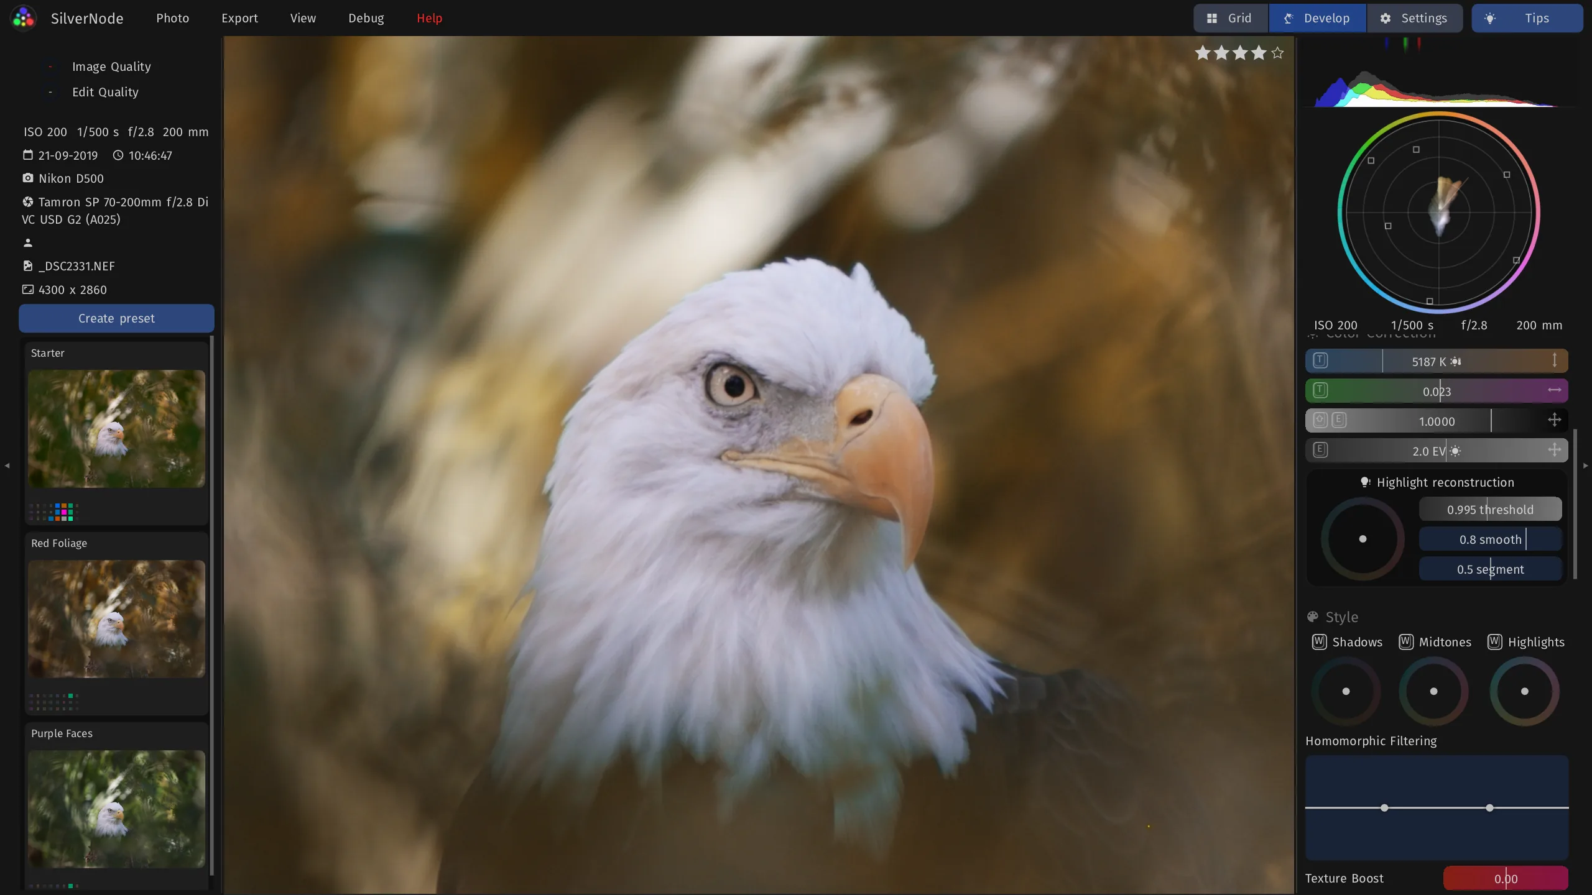Adjust the 2.0 EV exposure slider
Screen dimensions: 1592x895
pyautogui.click(x=1437, y=451)
